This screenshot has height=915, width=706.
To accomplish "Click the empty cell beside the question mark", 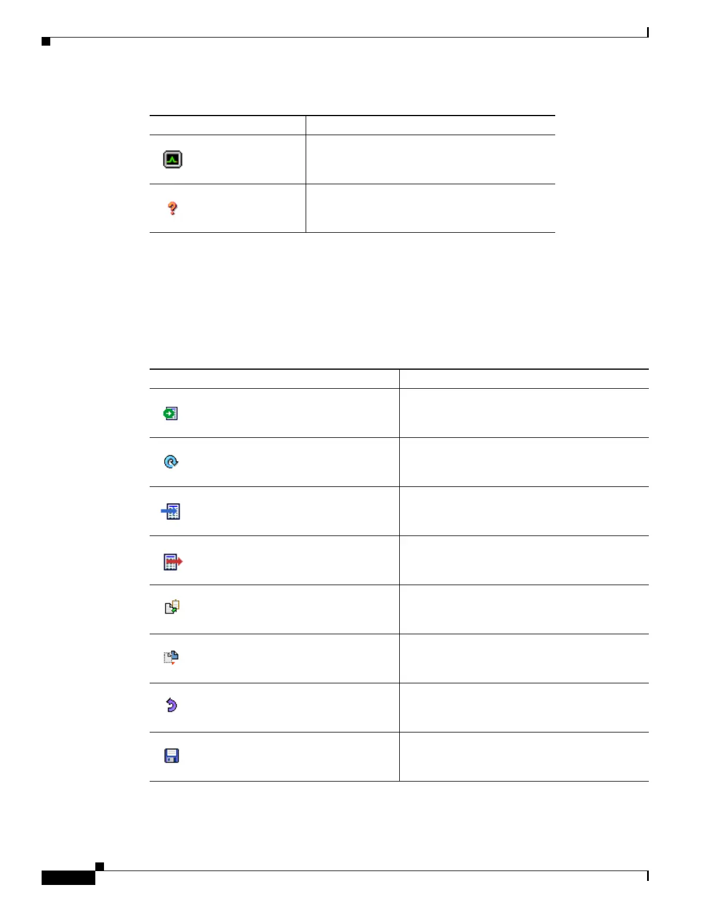I will coord(430,209).
